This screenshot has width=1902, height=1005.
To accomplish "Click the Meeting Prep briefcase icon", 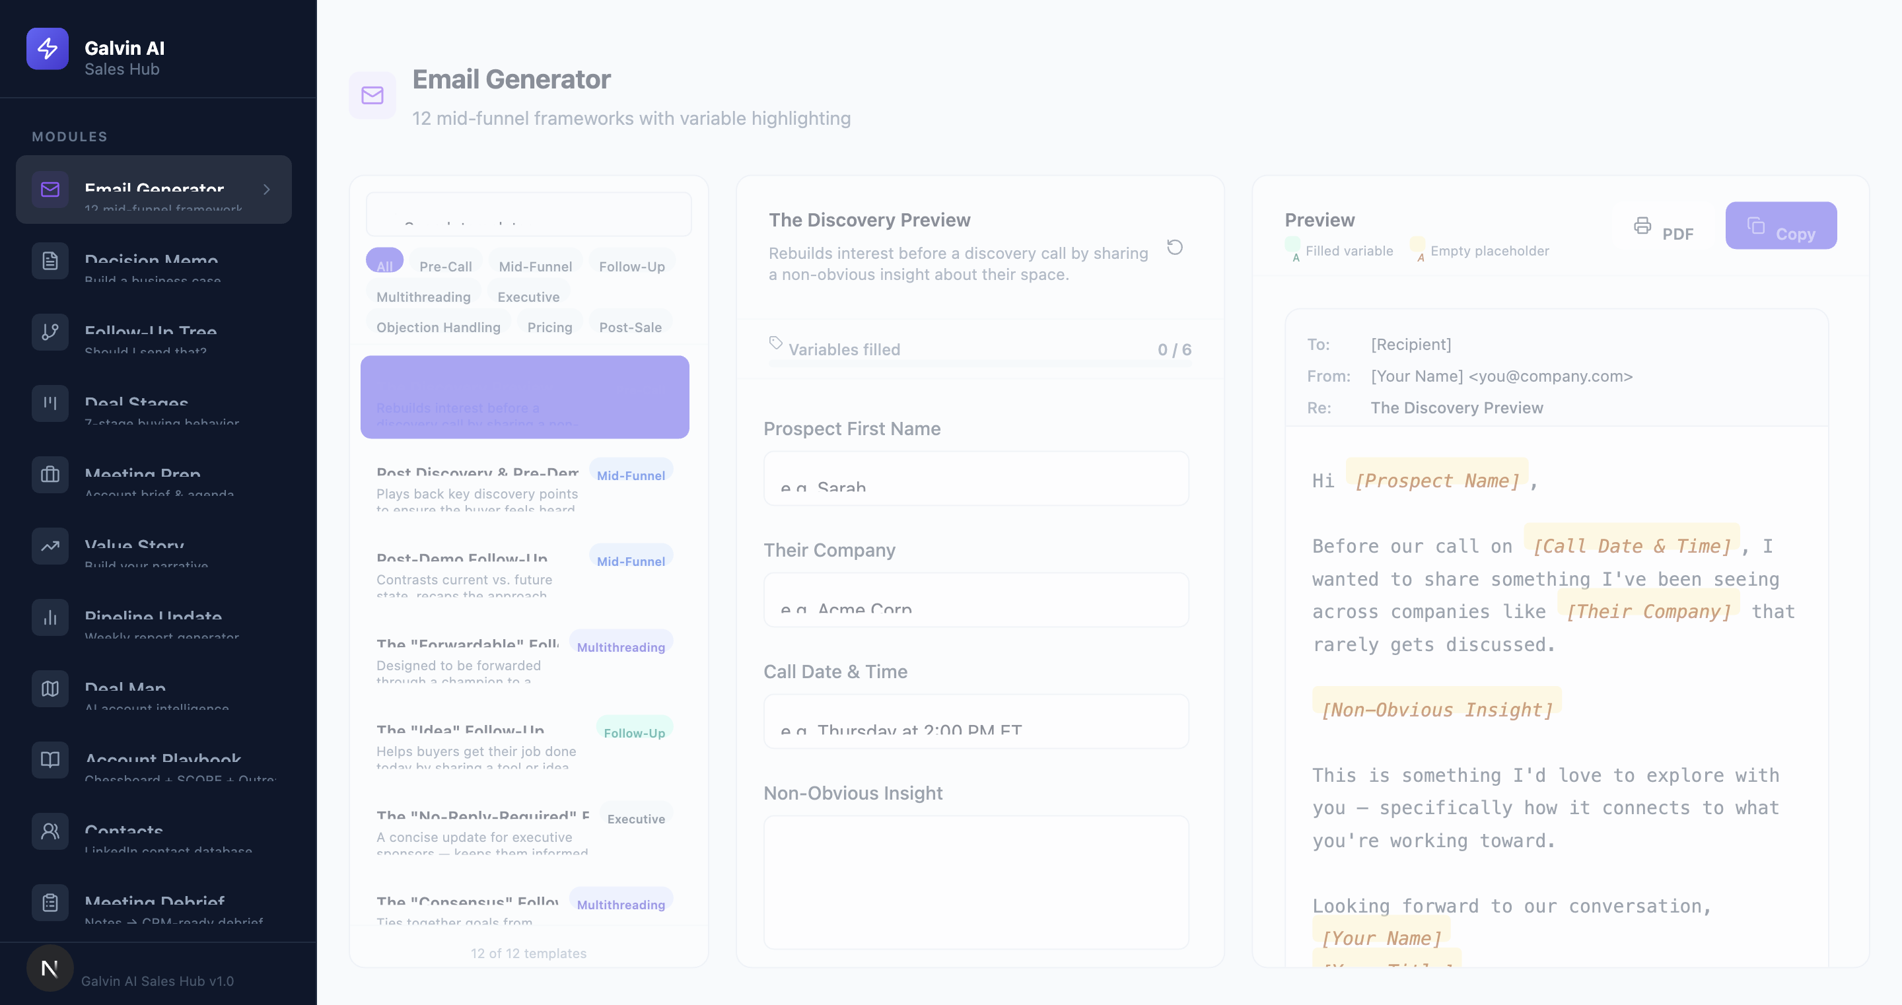I will [x=50, y=475].
